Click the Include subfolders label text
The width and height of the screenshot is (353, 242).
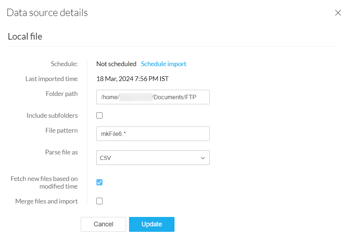coord(52,116)
